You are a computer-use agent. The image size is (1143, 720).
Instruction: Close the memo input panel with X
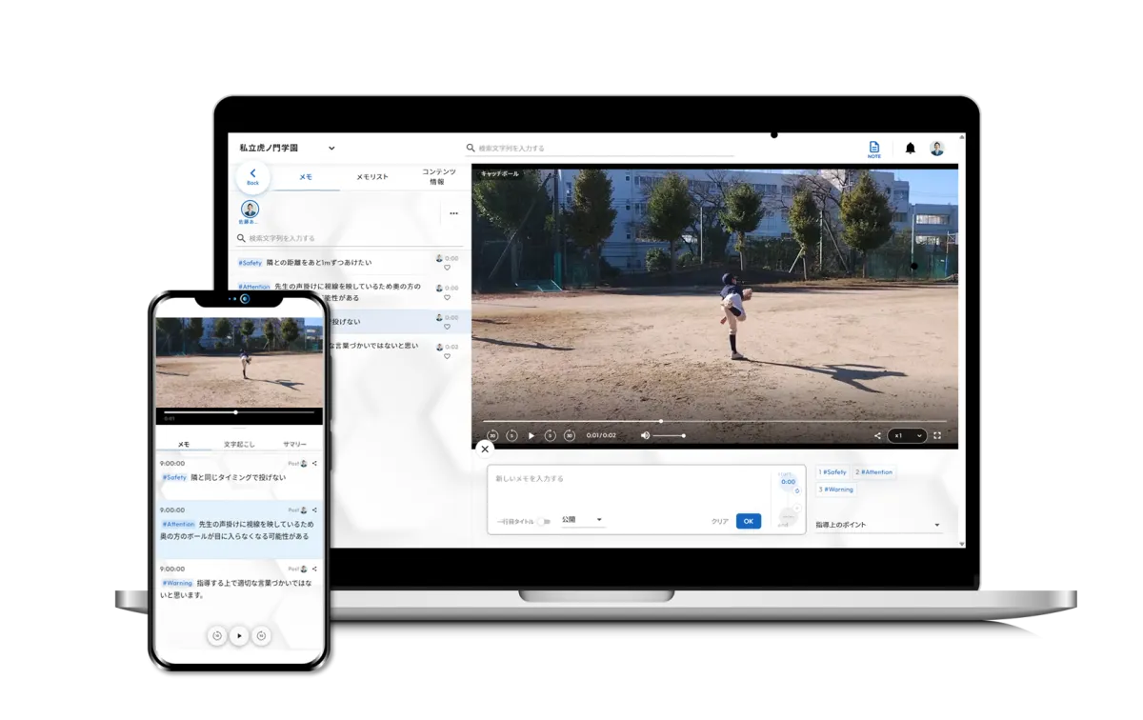pyautogui.click(x=485, y=449)
